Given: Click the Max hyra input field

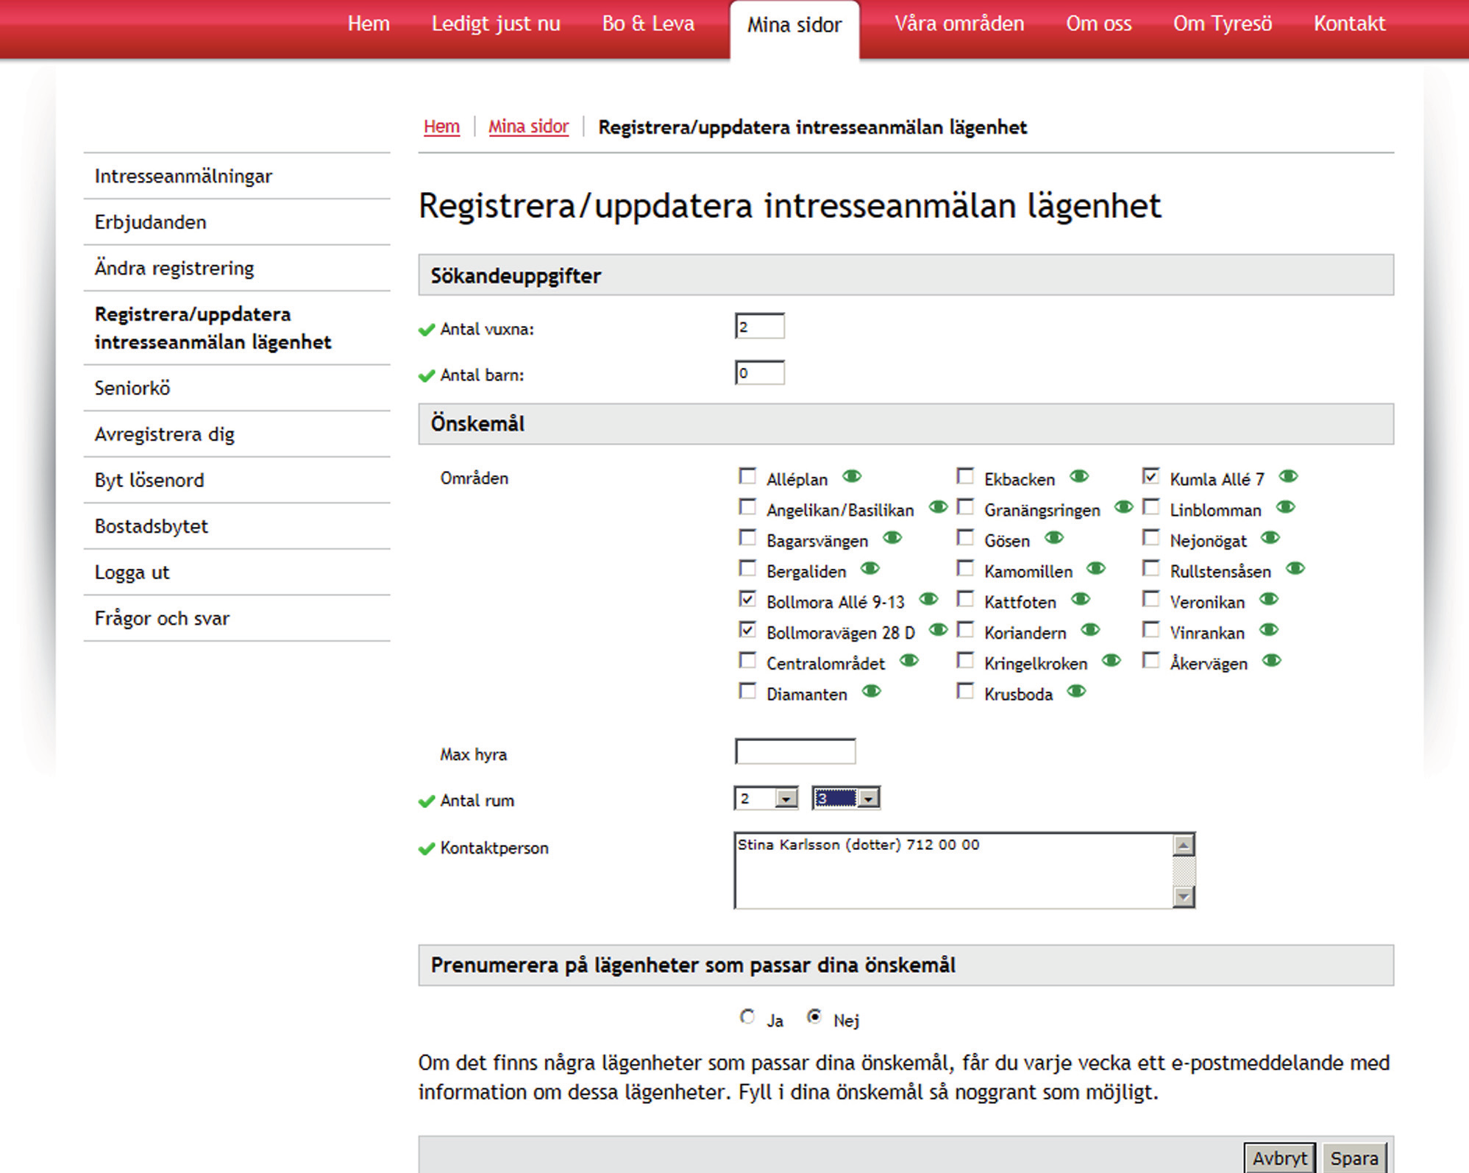Looking at the screenshot, I should pos(795,751).
